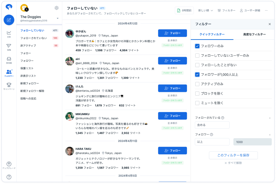This screenshot has height=184, width=276.
Task: Click HARA TAKU's profile picture
Action: pyautogui.click(x=70, y=151)
